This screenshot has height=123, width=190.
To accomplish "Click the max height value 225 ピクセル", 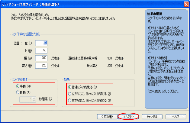I will (x=115, y=66).
